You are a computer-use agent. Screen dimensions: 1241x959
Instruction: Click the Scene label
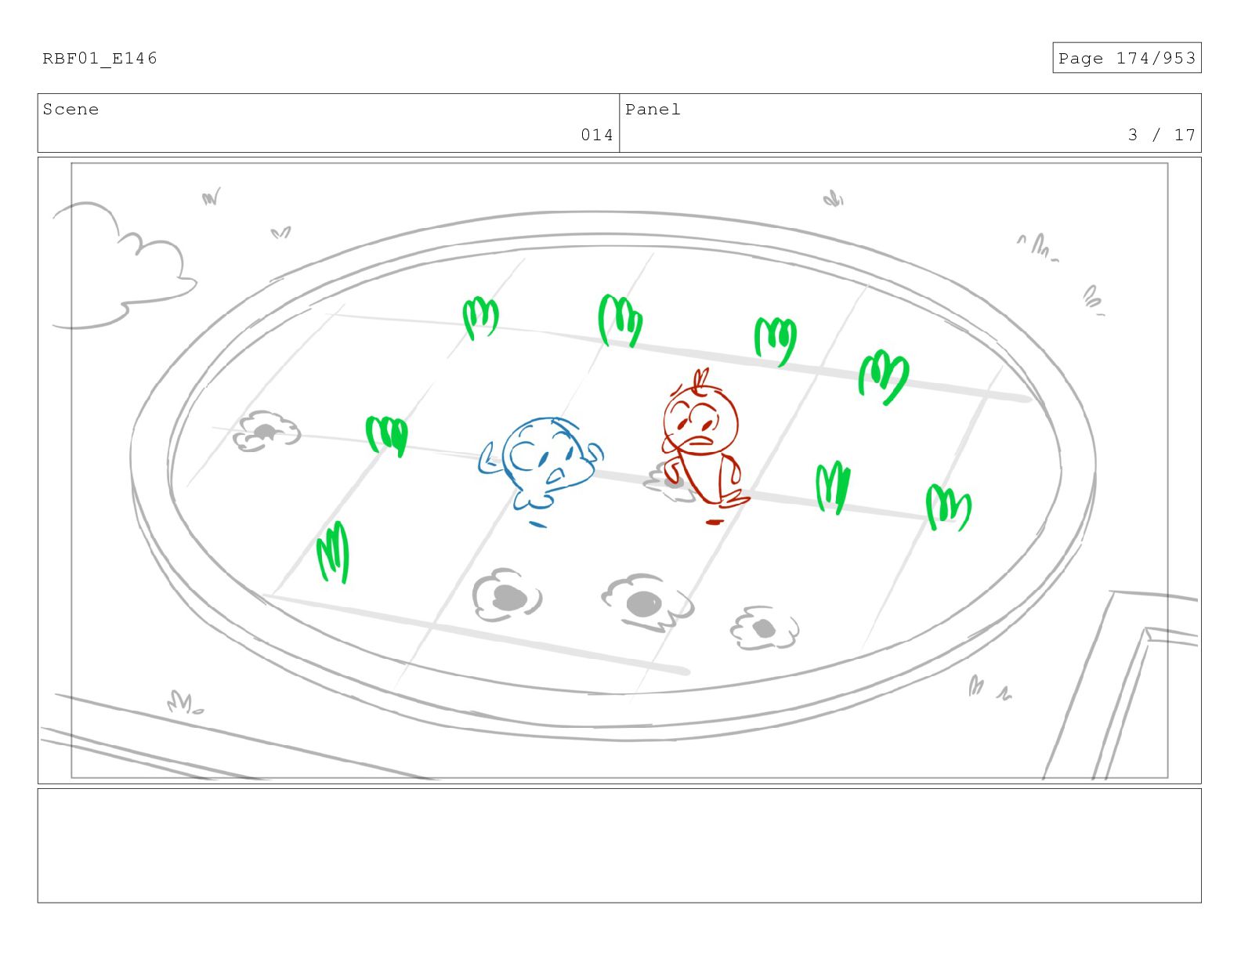tap(71, 110)
